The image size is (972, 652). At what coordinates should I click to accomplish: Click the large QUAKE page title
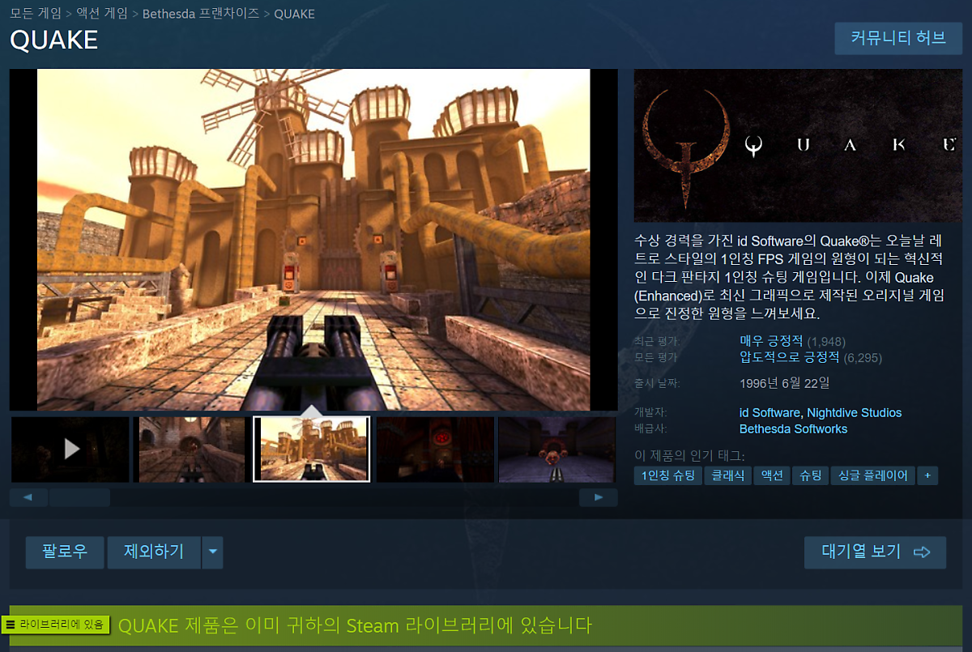[x=53, y=40]
